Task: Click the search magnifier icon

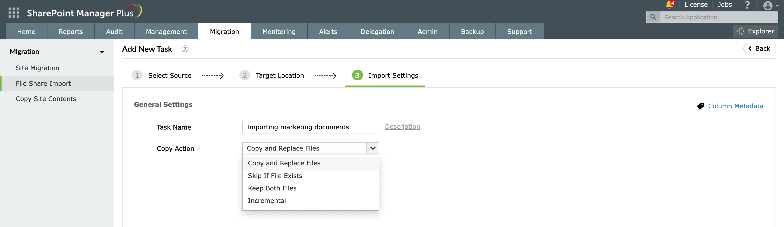Action: (x=653, y=17)
